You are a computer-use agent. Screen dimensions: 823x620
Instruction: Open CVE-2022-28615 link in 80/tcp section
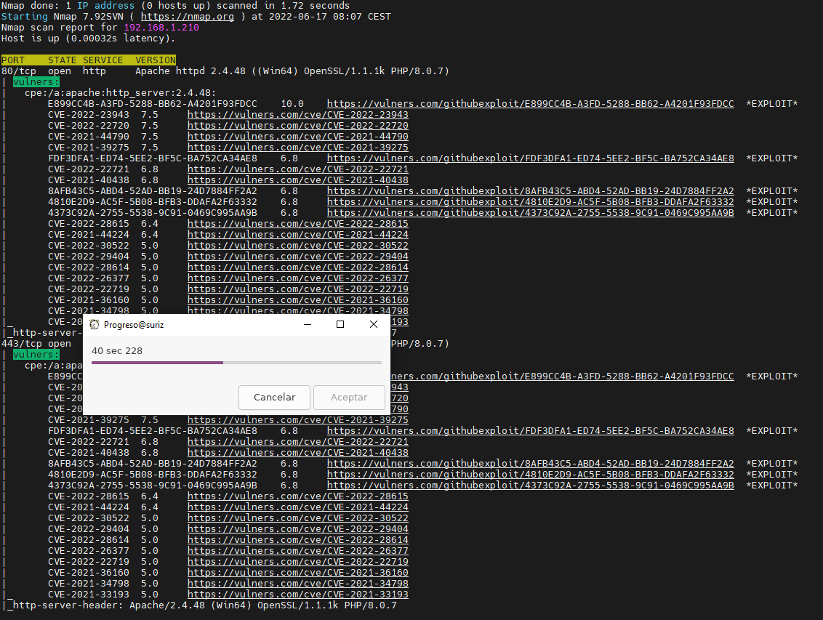(298, 223)
